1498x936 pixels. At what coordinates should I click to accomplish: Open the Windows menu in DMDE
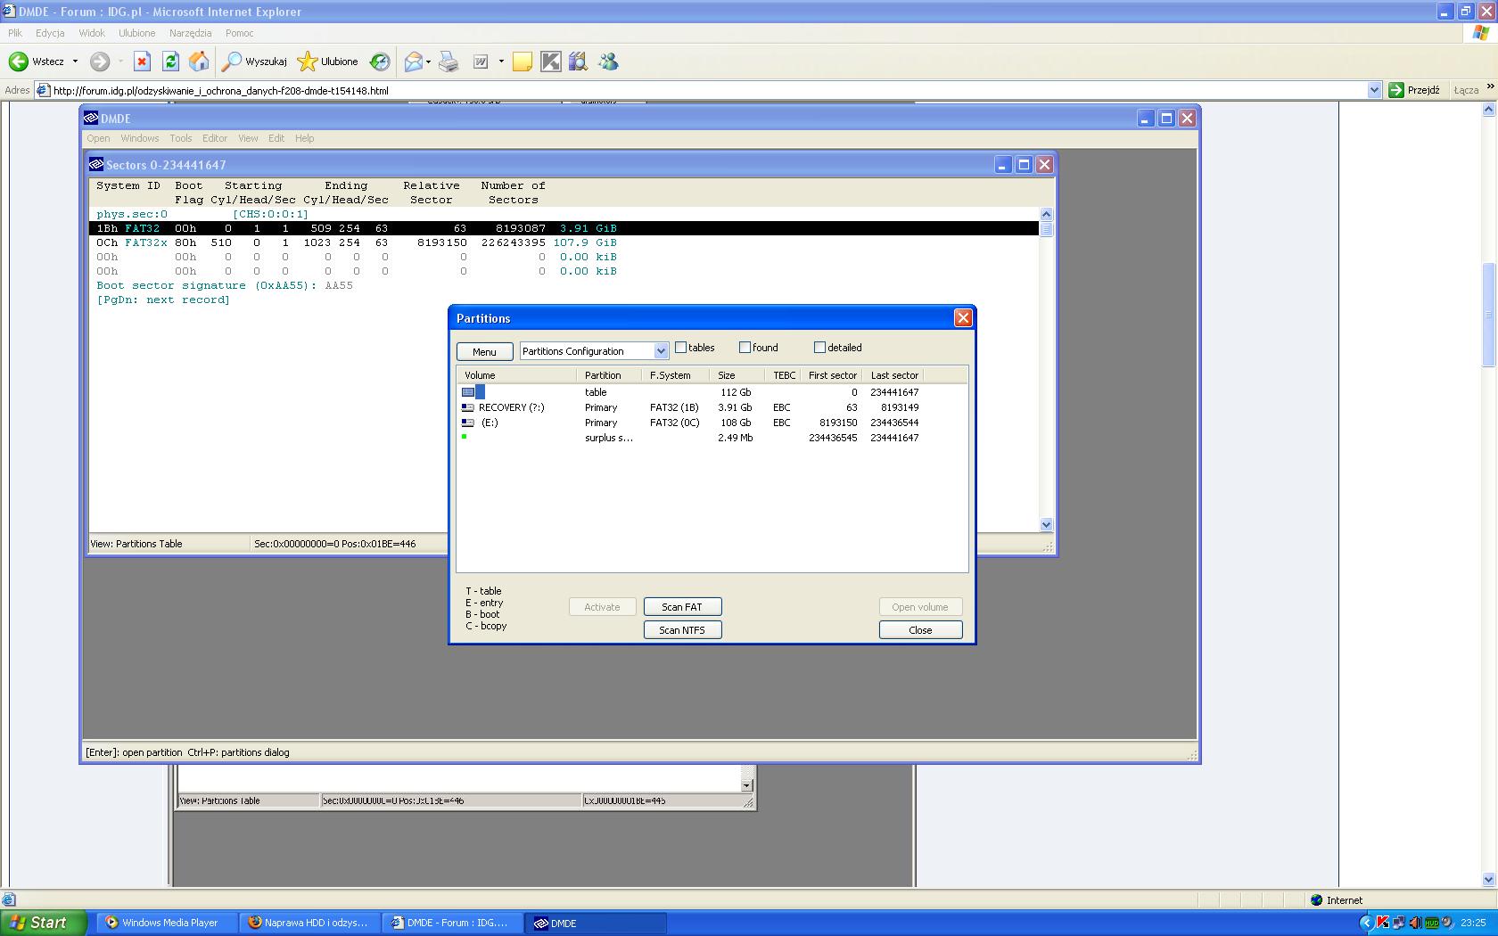pyautogui.click(x=140, y=138)
